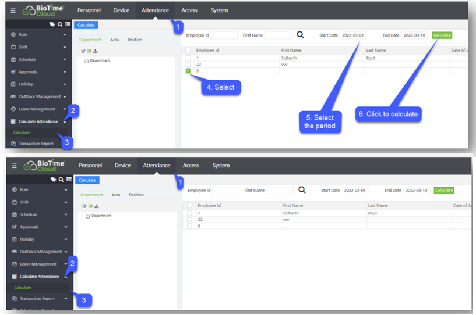Click the blue Calculate tab button in bottom screenshot
The height and width of the screenshot is (315, 476).
pos(87,180)
